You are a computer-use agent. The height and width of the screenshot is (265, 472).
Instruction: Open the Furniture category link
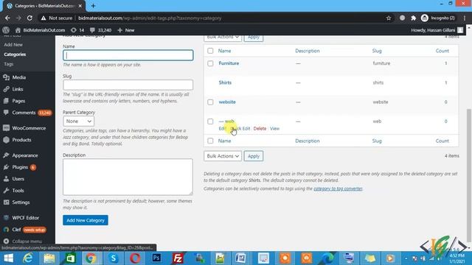[229, 63]
